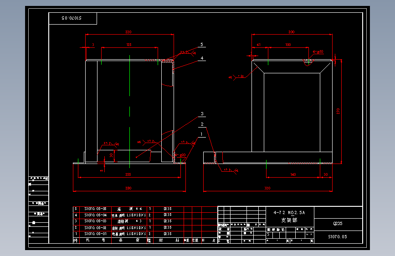
Task: Click the 名称 column header of the parts list
Action: pos(129,240)
